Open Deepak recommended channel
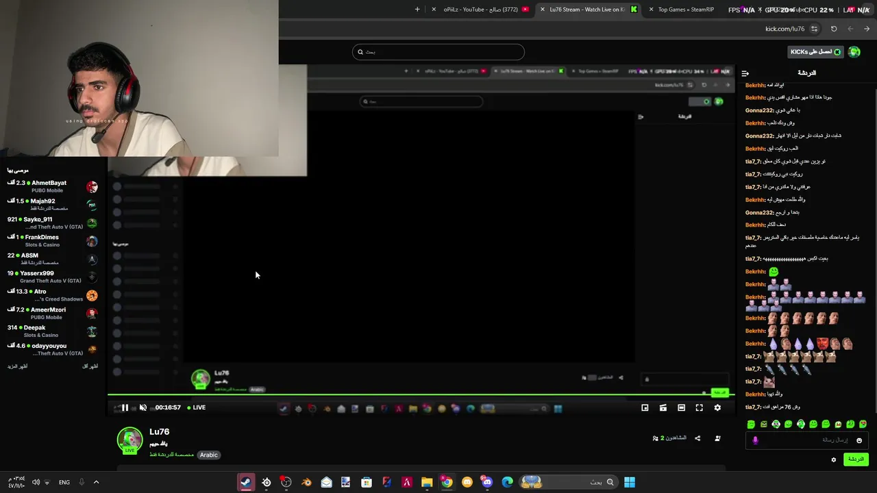This screenshot has height=493, width=877. [x=53, y=331]
